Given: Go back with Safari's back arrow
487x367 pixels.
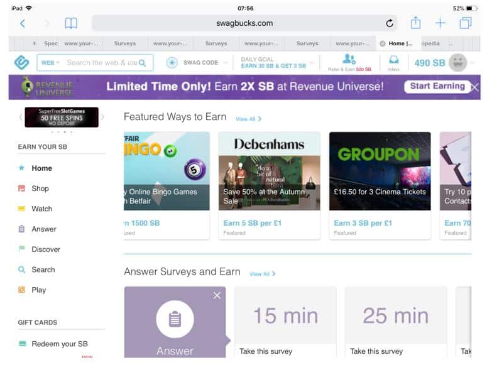Looking at the screenshot, I should pos(23,23).
